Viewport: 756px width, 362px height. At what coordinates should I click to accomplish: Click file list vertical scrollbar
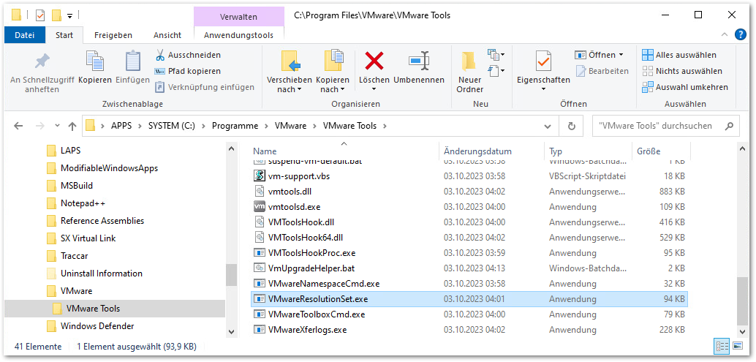click(744, 303)
